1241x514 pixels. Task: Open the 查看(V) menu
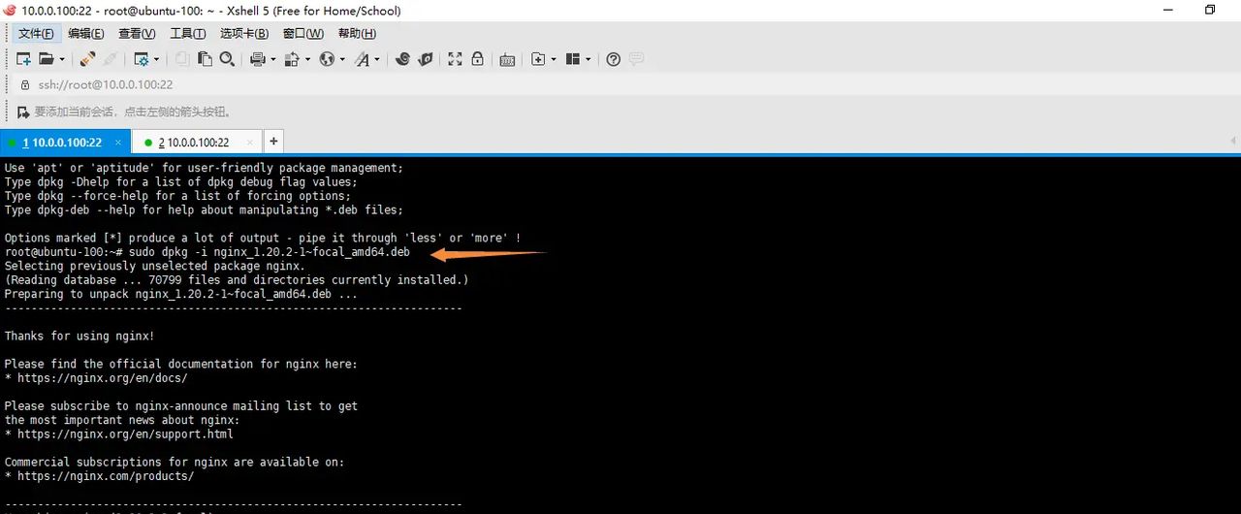[137, 34]
